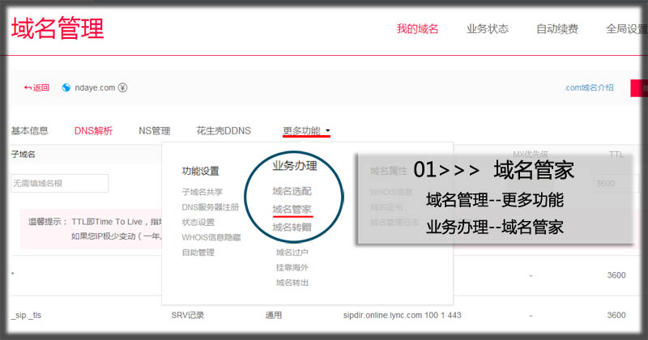Open the NS管理 tab

154,130
